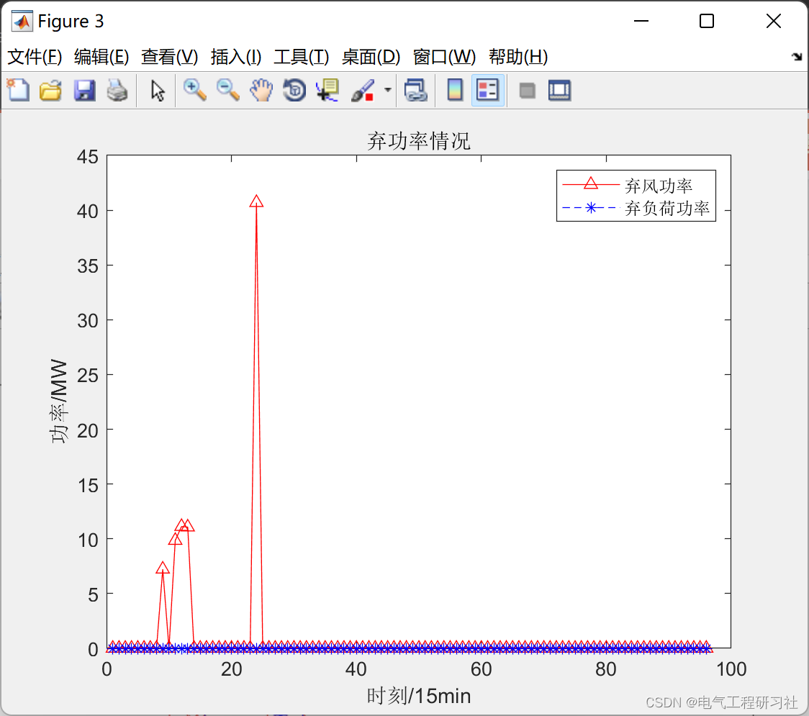
Task: Maximize the Figure 3 window
Action: tap(706, 21)
